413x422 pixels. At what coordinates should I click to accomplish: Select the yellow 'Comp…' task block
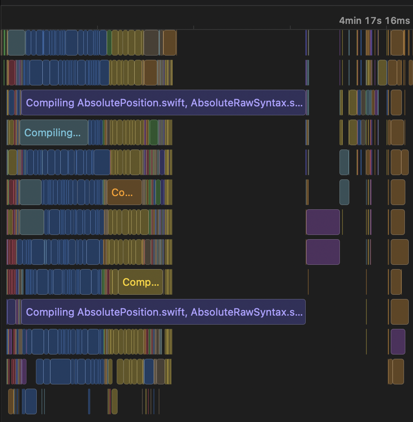coord(141,282)
